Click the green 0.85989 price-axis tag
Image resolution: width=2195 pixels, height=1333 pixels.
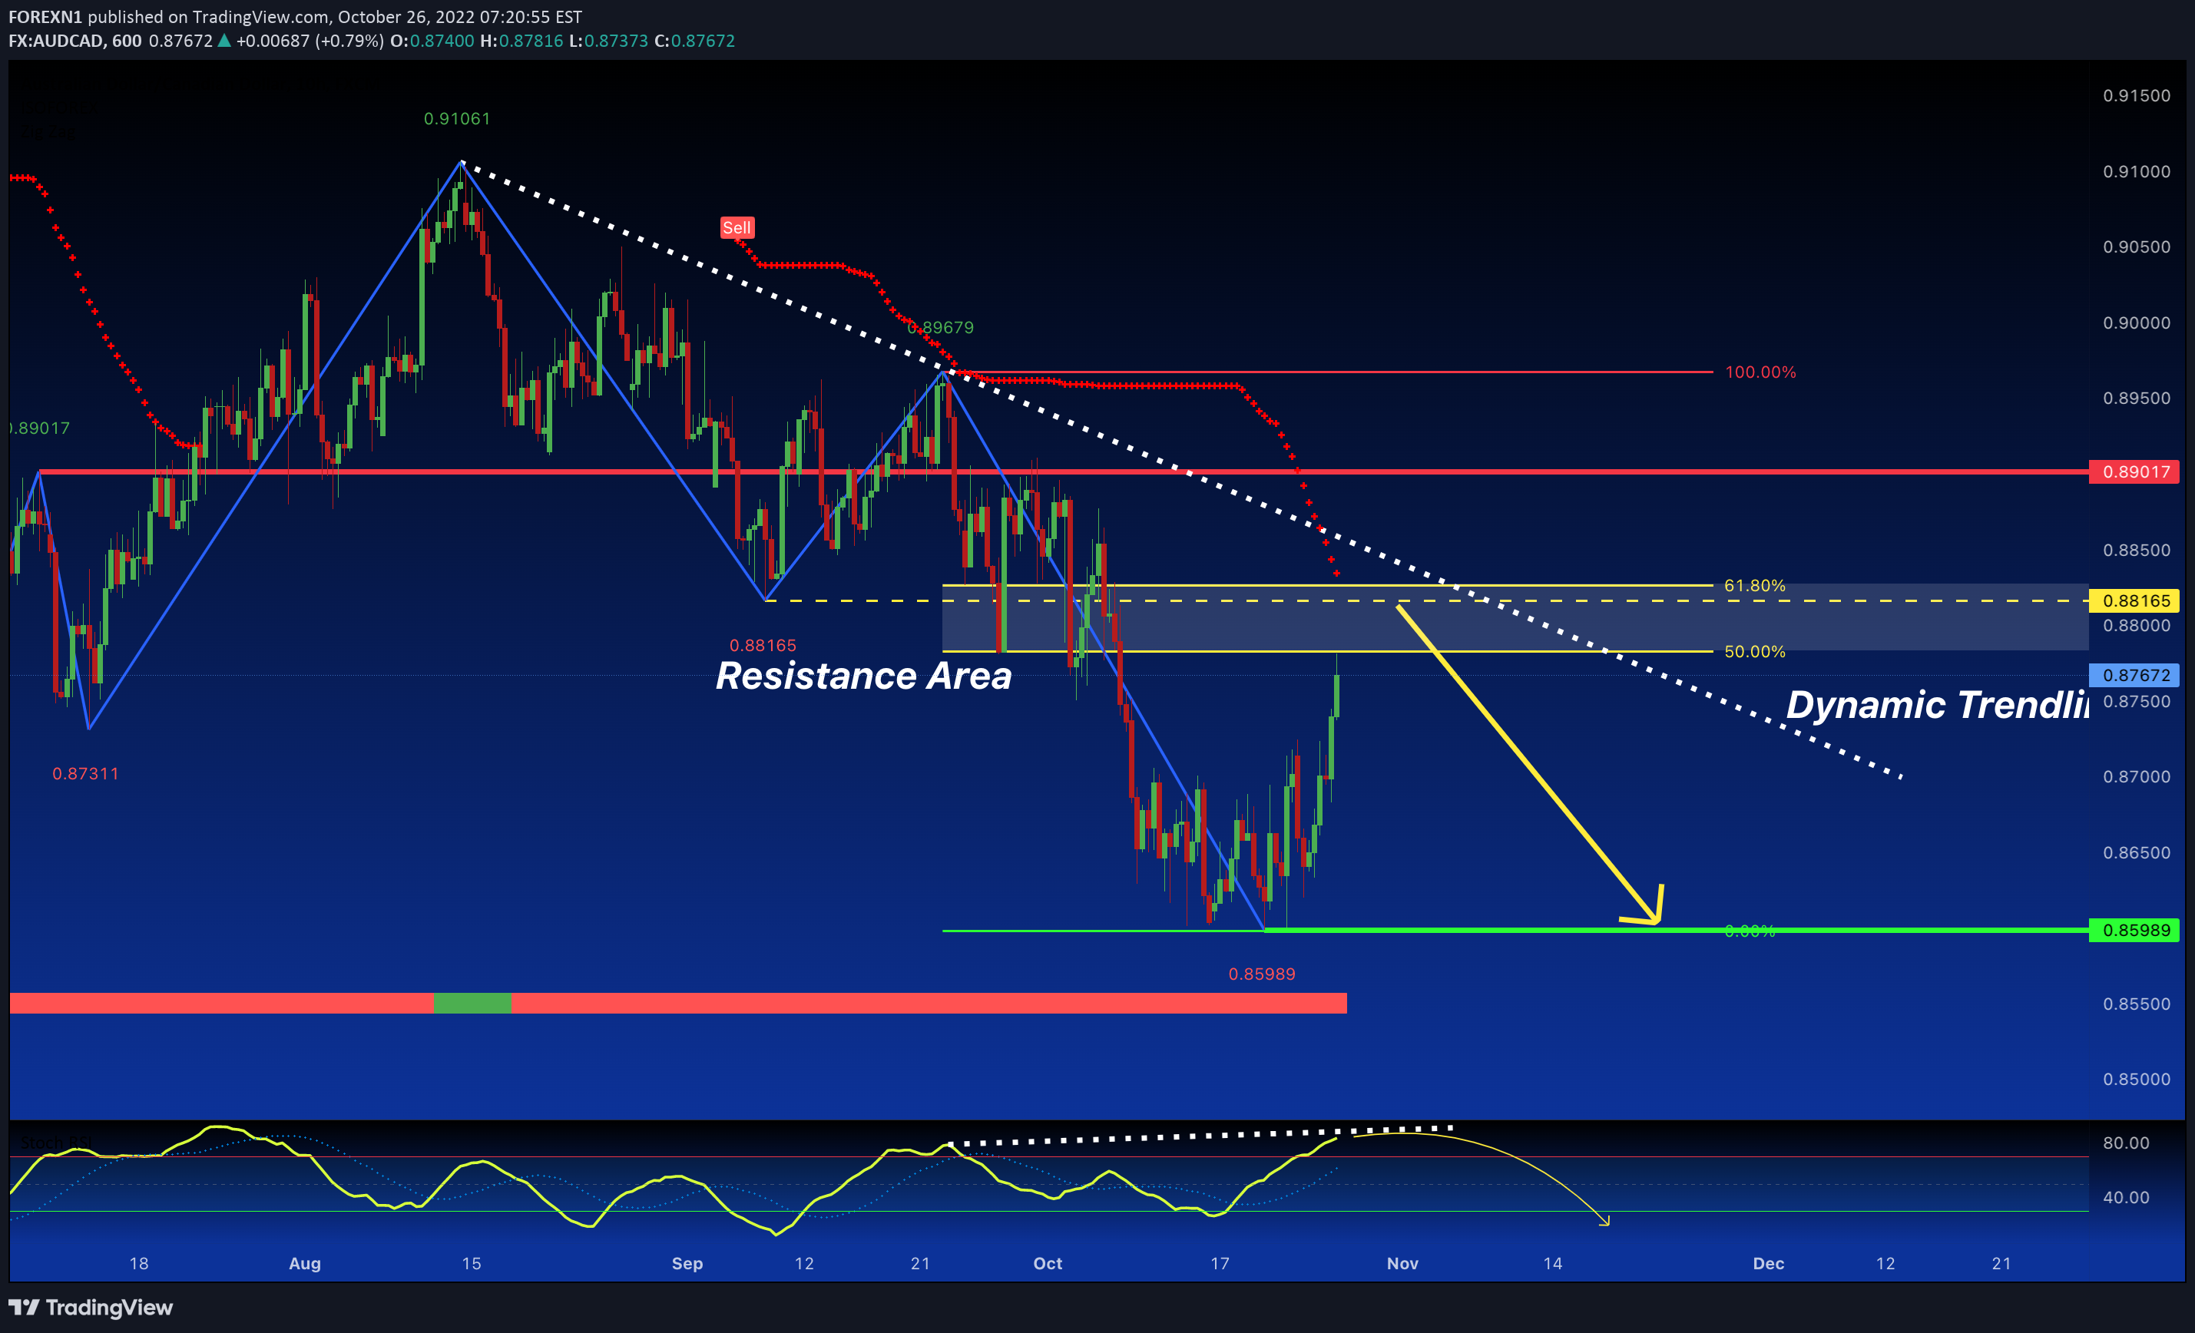click(2134, 931)
